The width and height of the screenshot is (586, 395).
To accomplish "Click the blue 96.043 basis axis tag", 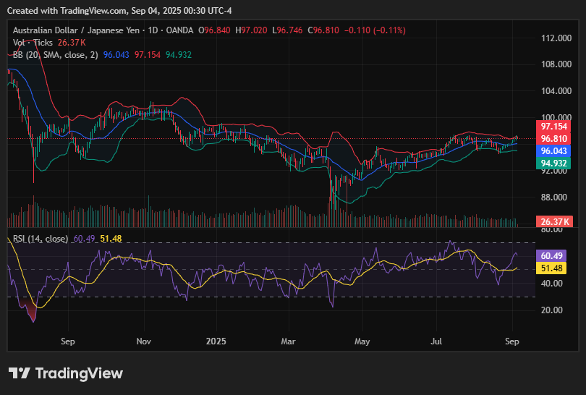I will coord(553,151).
